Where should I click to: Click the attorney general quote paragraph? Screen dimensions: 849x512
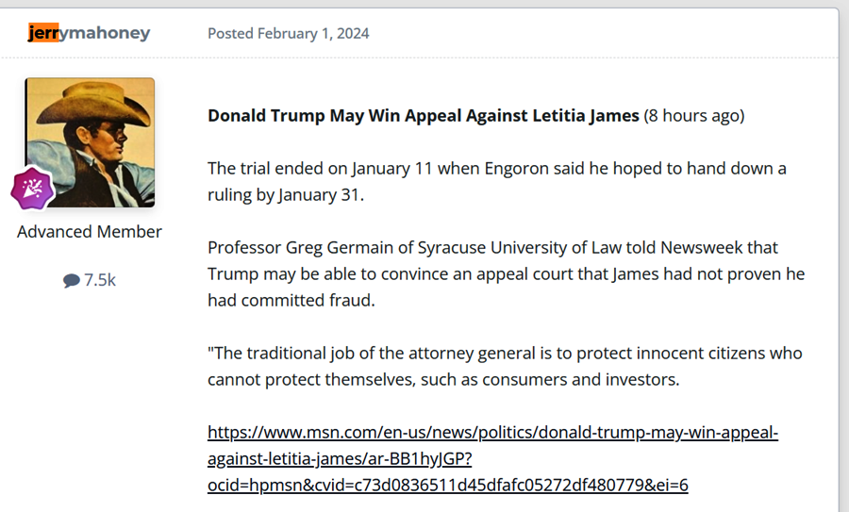(x=505, y=366)
